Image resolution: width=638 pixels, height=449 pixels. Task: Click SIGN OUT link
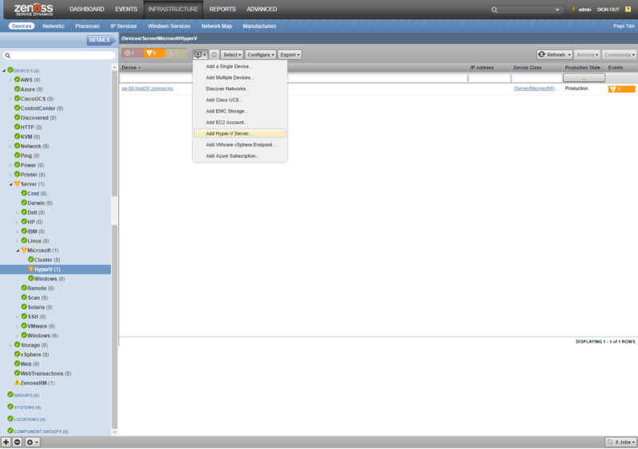(608, 10)
